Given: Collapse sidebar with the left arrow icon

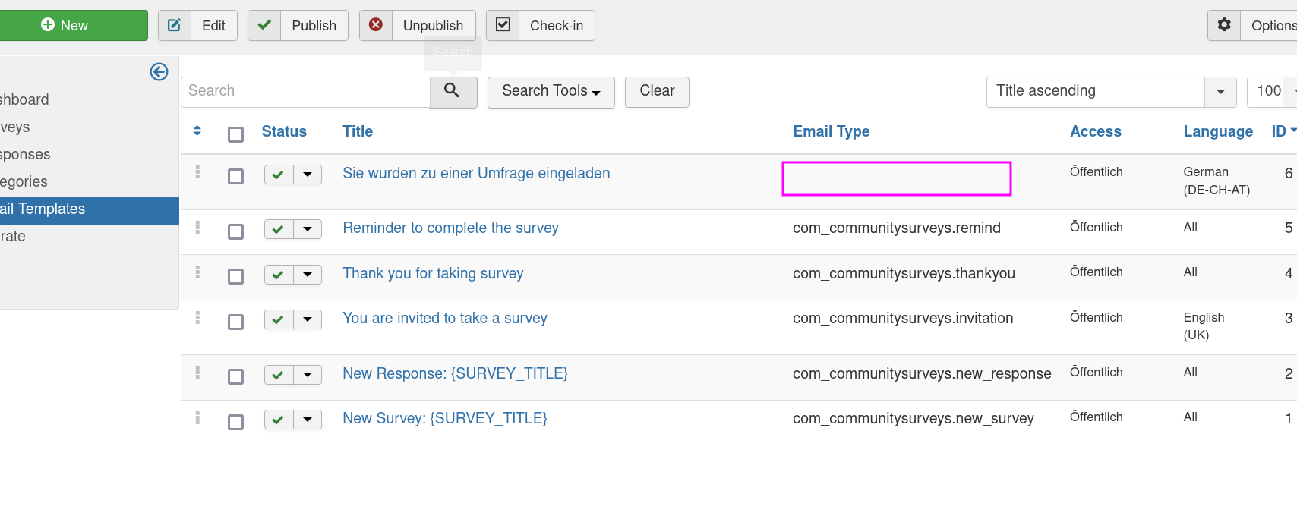Looking at the screenshot, I should 159,72.
